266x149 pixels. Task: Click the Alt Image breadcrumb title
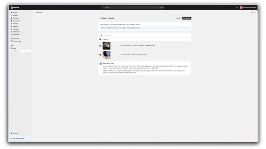tap(39, 12)
